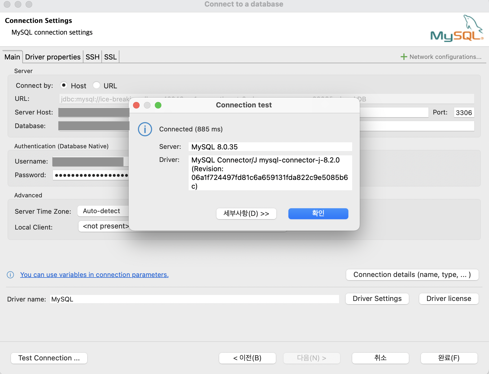Open Driver Settings
This screenshot has width=489, height=374.
click(x=377, y=298)
